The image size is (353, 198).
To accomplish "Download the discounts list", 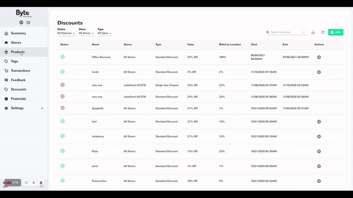I will (x=313, y=32).
